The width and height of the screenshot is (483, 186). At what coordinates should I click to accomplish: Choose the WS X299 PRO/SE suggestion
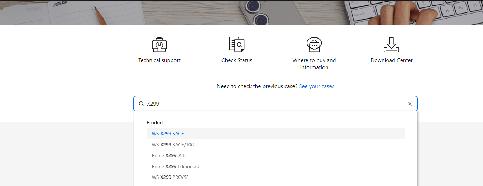coord(275,177)
